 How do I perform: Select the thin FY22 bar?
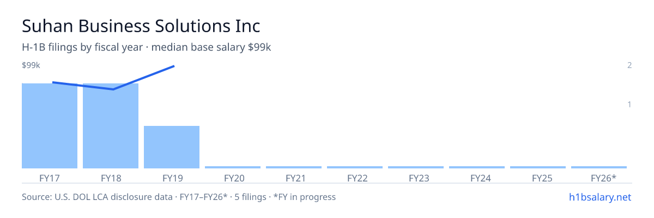pyautogui.click(x=355, y=167)
